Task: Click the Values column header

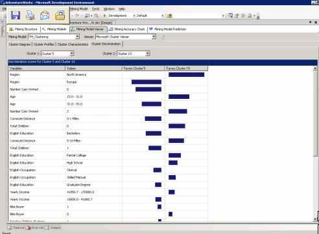Action: point(93,69)
